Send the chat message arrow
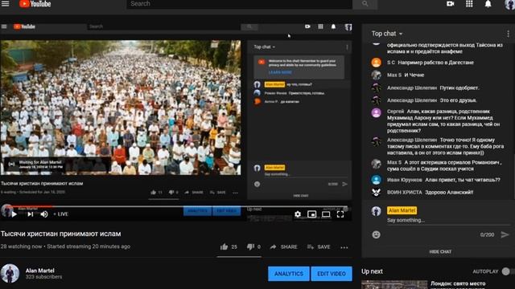 (505, 234)
